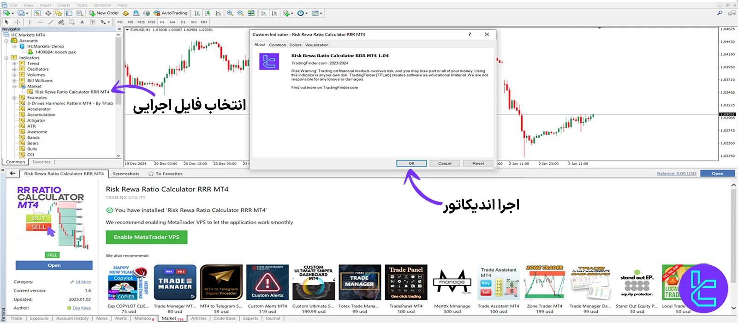
Task: Click OK in Custom Indicator dialog
Action: click(x=411, y=163)
